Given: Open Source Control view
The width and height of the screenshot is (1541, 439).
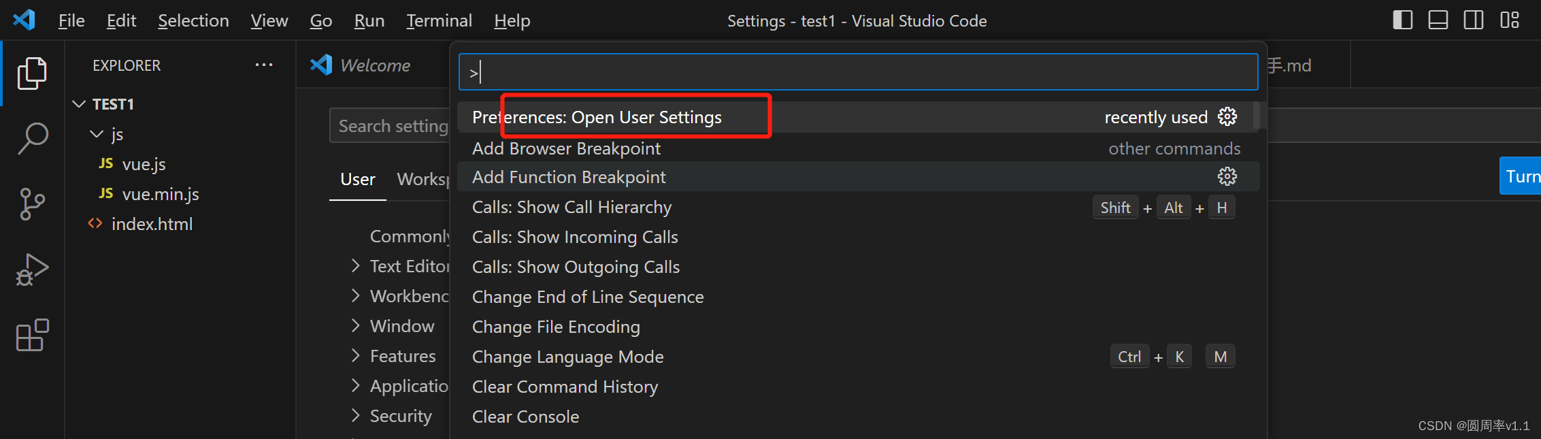Looking at the screenshot, I should (x=31, y=204).
